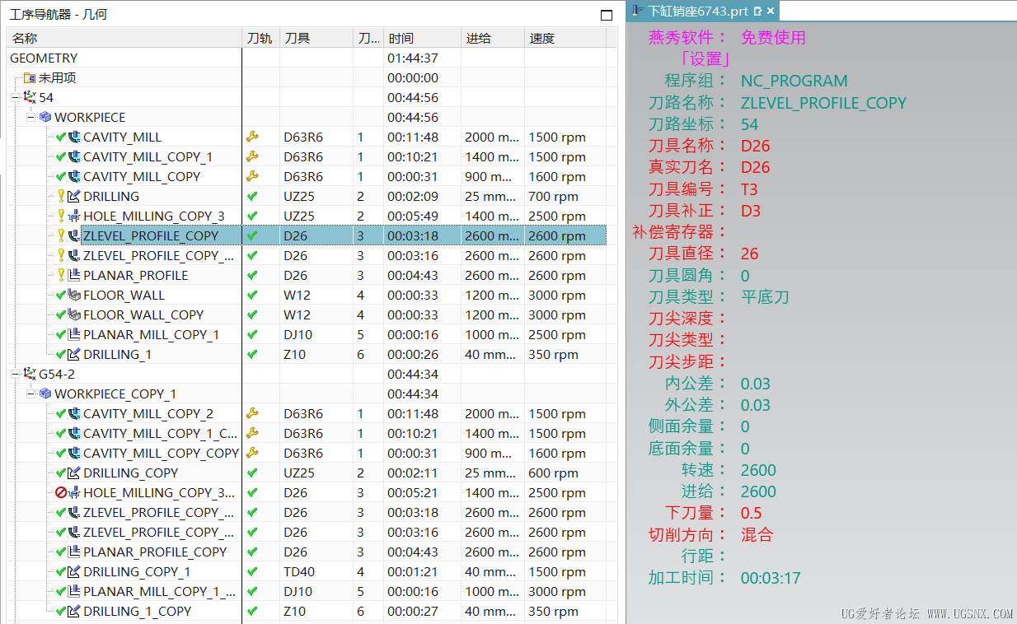Collapse the WORKPIECE geometry node
1017x624 pixels.
point(31,118)
